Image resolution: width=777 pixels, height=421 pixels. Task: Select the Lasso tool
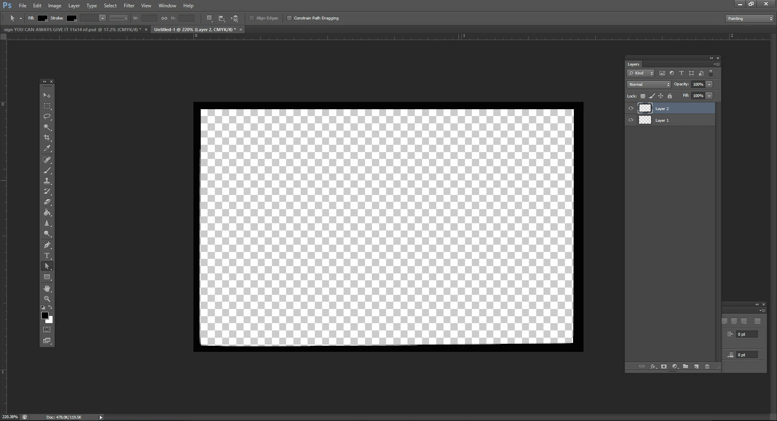tap(47, 116)
